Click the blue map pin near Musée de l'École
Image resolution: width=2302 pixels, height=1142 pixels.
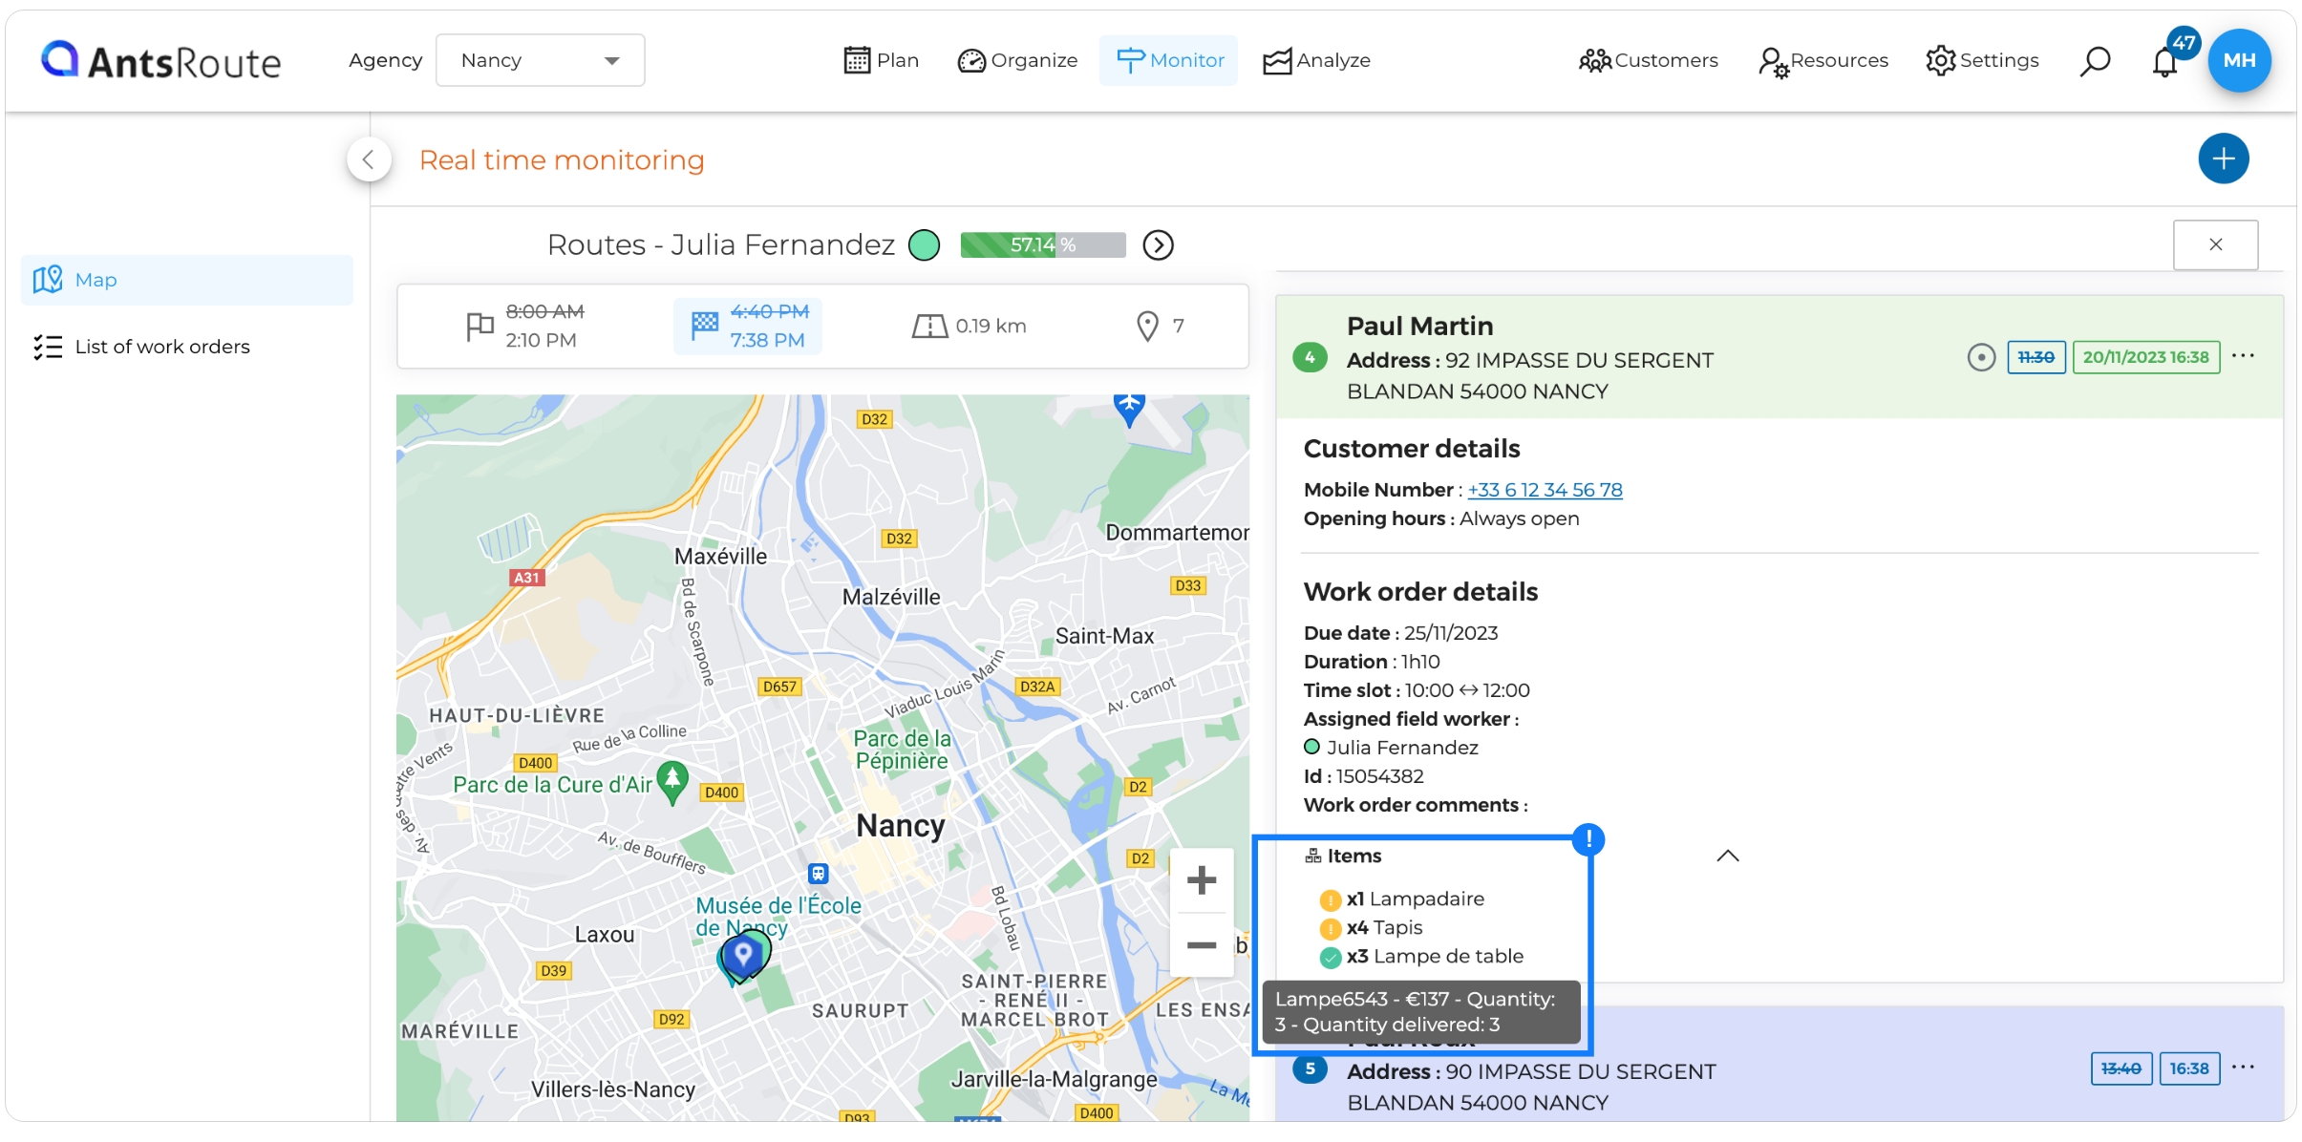coord(743,954)
